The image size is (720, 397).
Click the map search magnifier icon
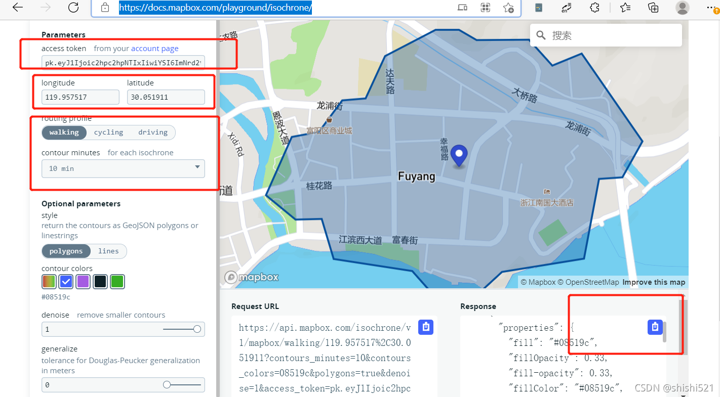(541, 35)
